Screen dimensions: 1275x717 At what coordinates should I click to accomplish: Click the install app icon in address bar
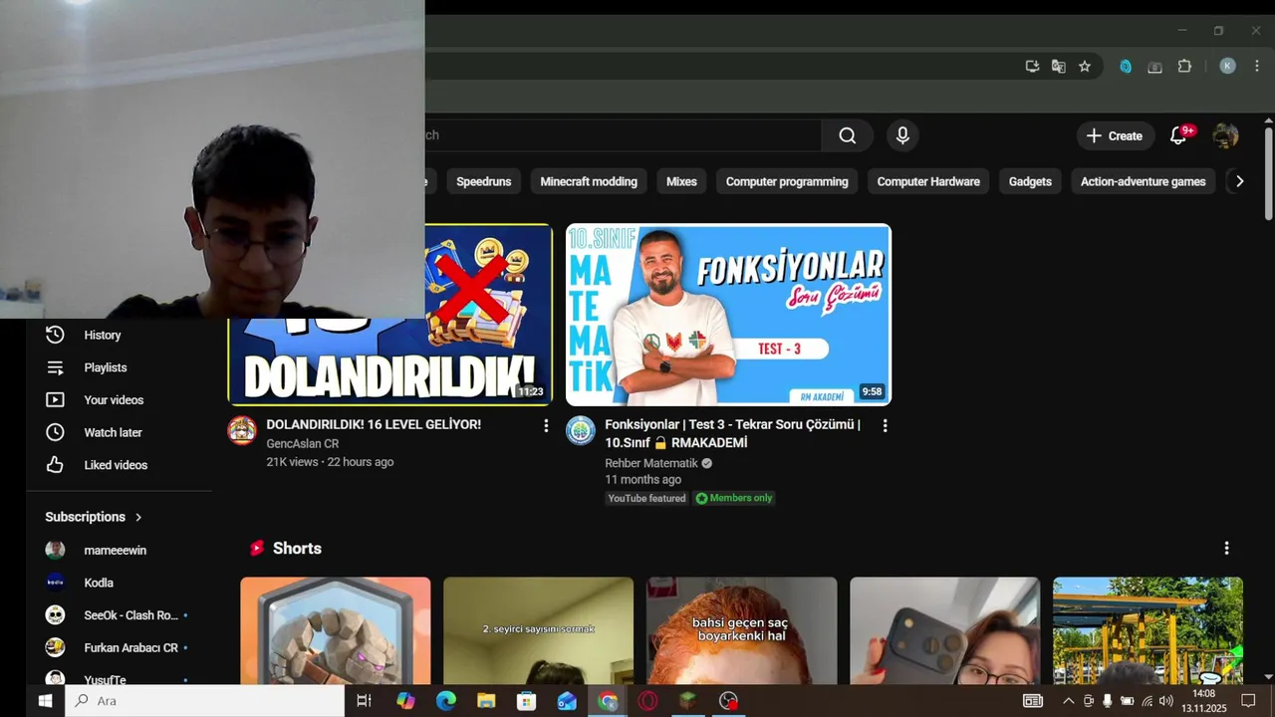tap(1032, 66)
